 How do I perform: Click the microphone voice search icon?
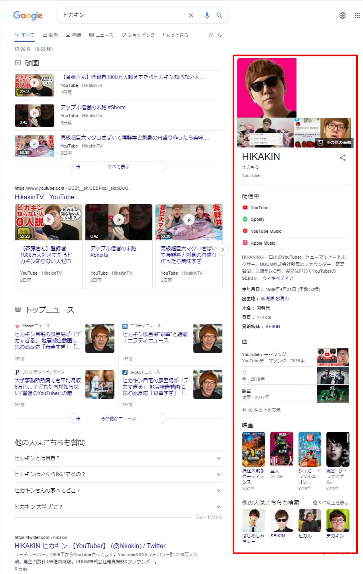pyautogui.click(x=207, y=15)
